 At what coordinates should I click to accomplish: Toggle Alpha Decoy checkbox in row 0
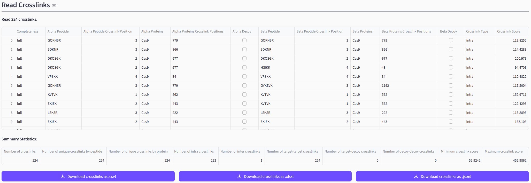click(x=244, y=40)
